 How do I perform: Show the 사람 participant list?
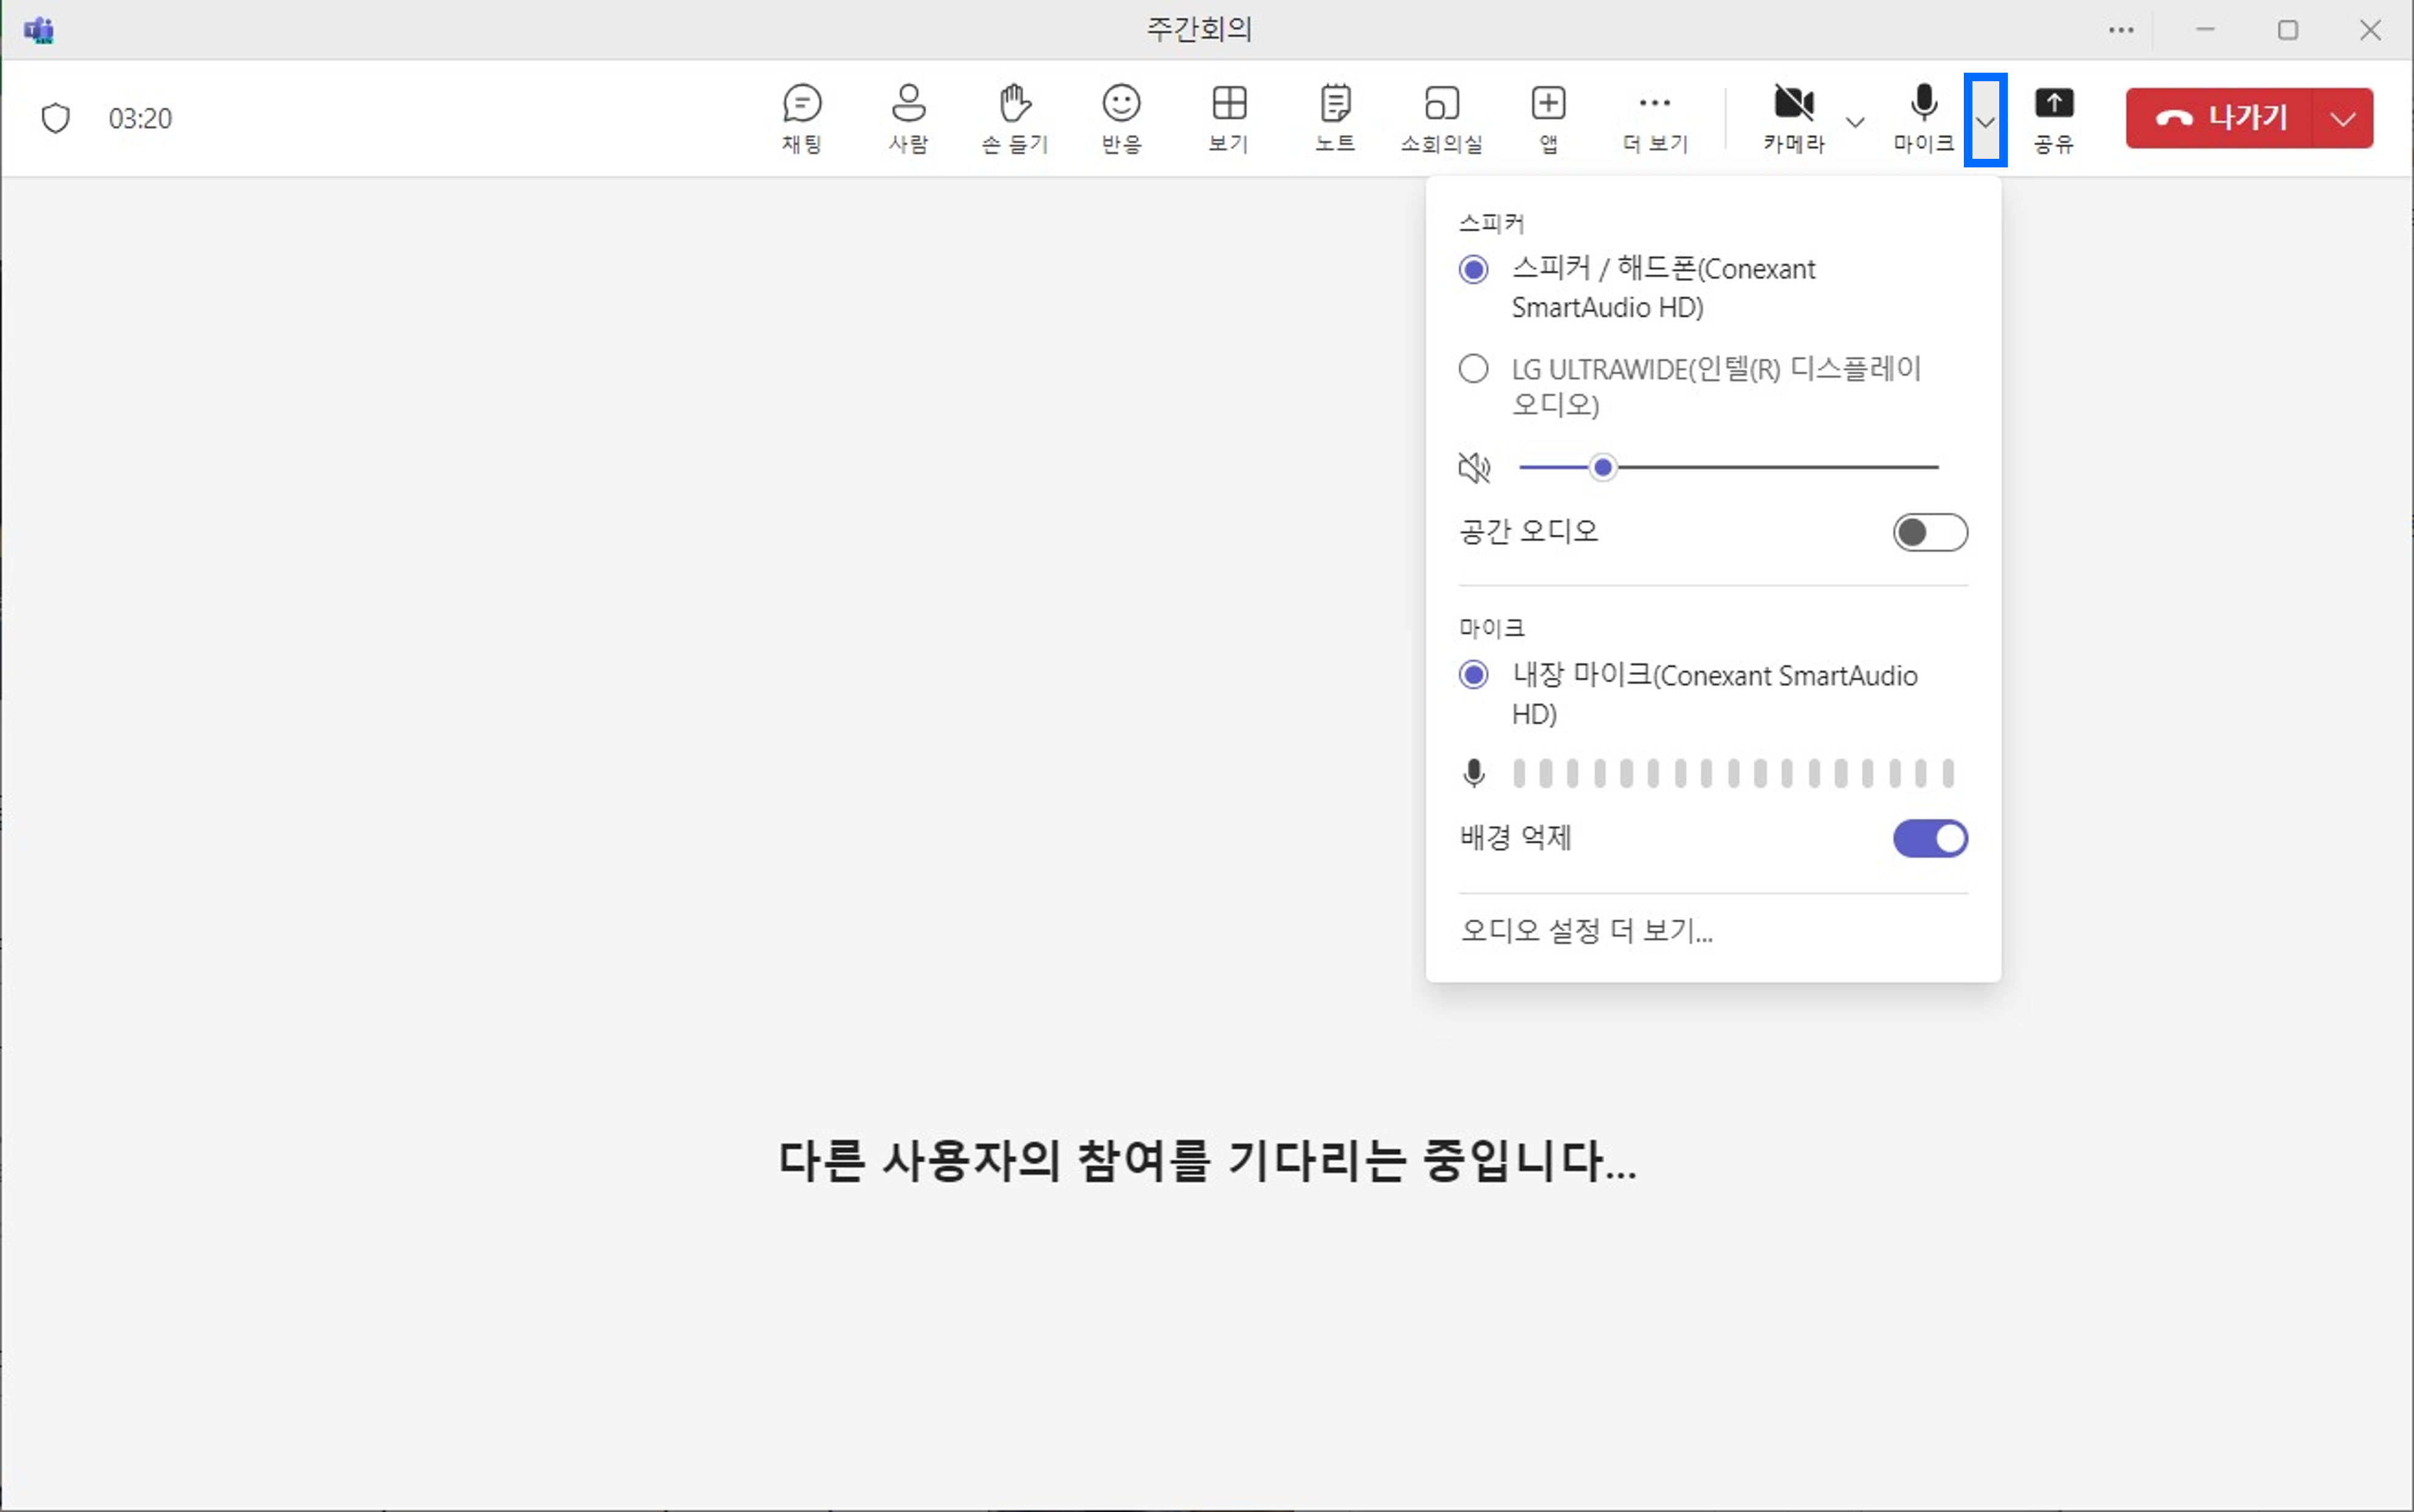908,117
